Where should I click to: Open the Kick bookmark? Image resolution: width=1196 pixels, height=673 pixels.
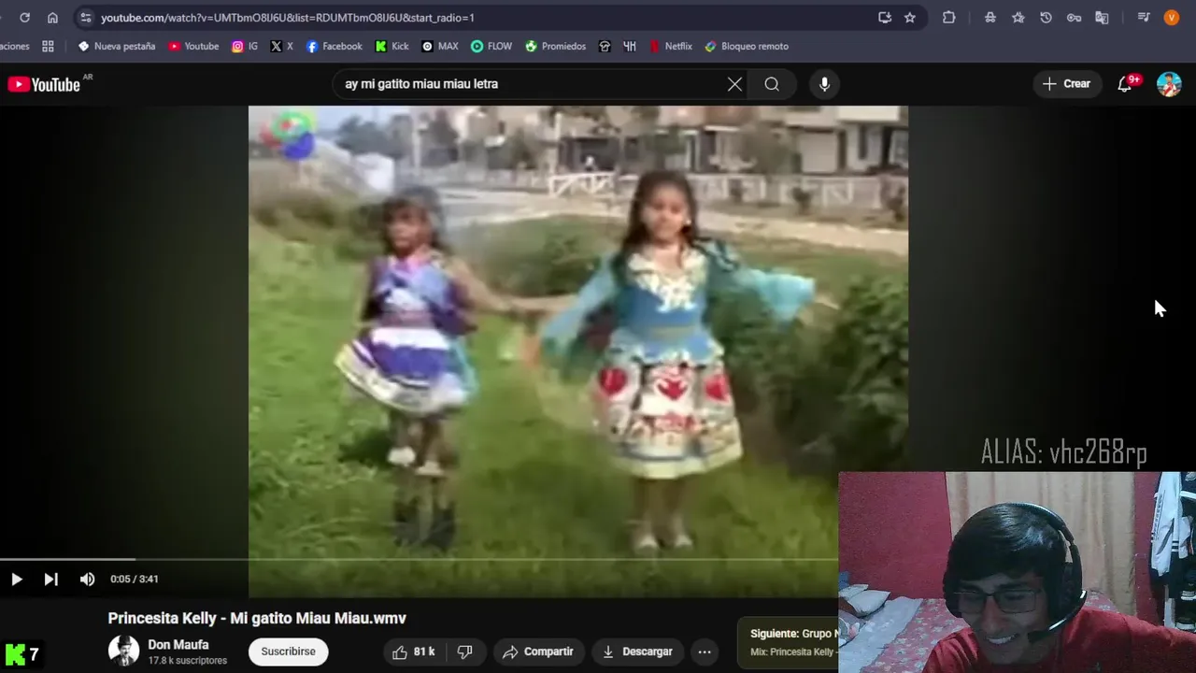pos(392,46)
